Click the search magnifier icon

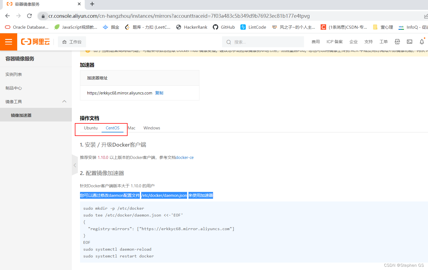(229, 42)
